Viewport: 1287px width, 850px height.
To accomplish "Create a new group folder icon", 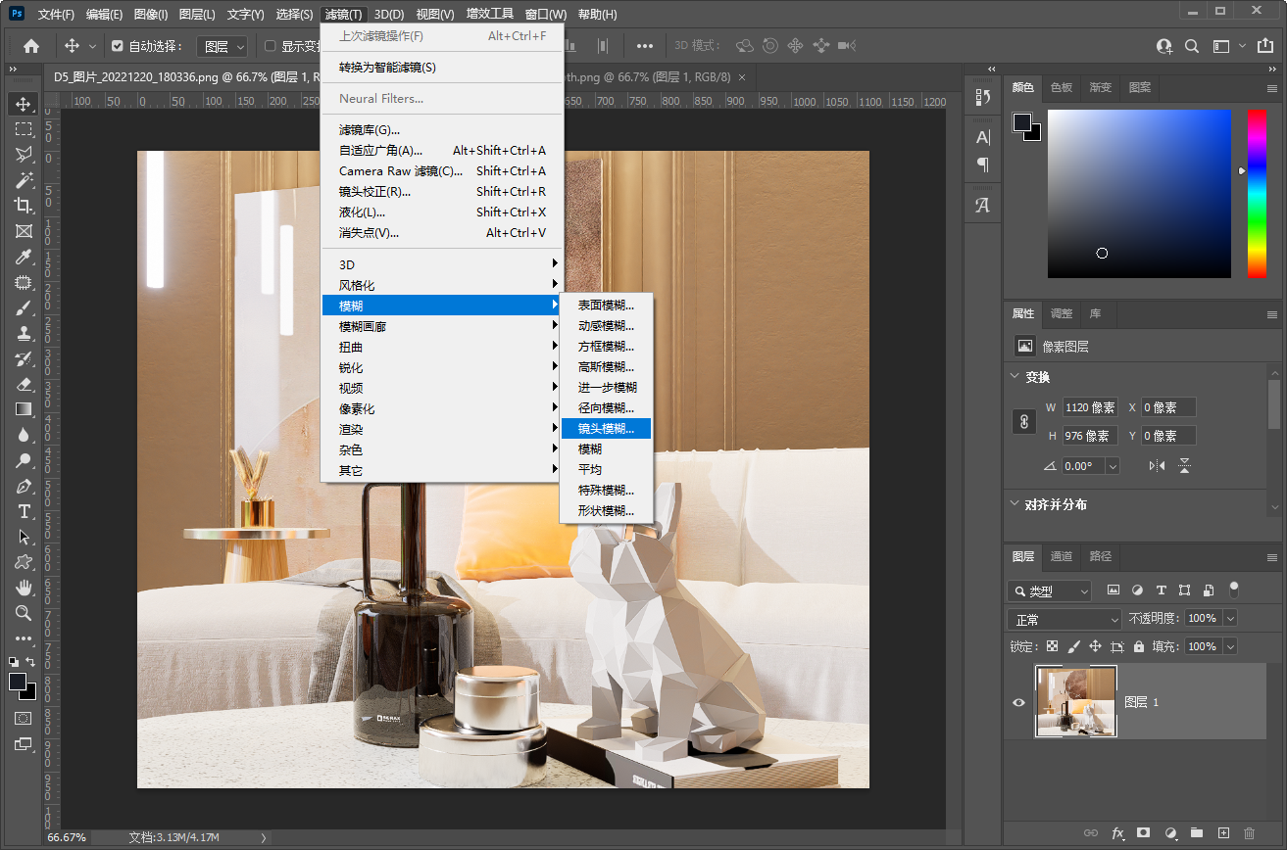I will coord(1196,833).
